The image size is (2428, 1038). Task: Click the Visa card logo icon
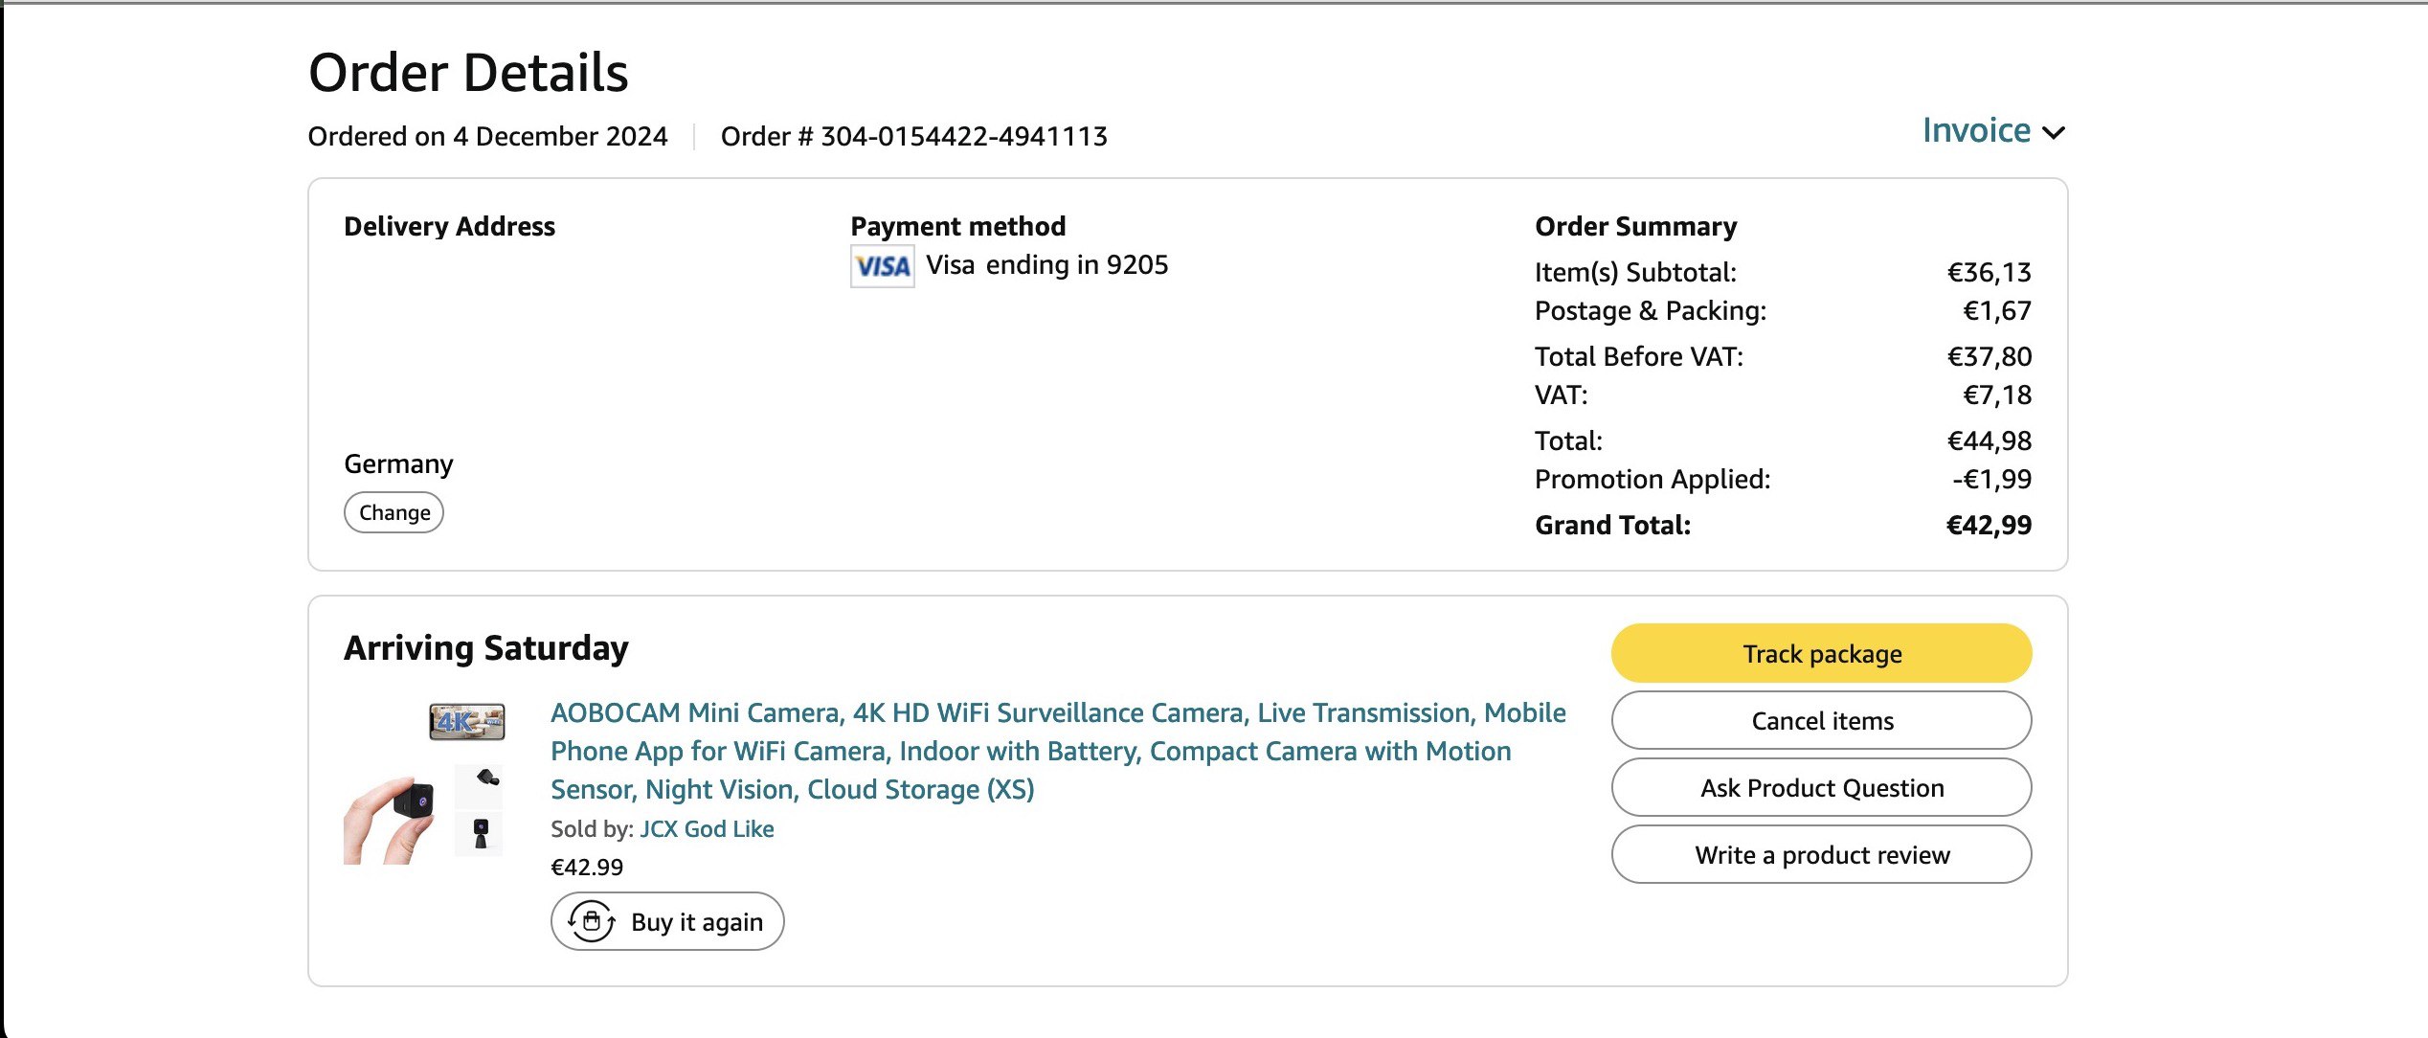coord(882,266)
